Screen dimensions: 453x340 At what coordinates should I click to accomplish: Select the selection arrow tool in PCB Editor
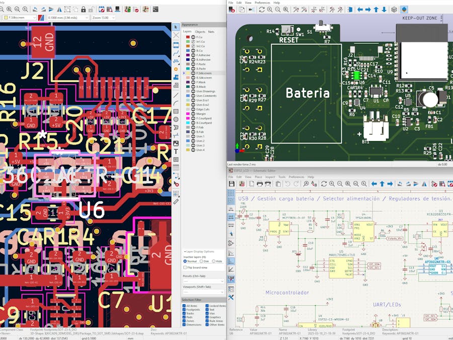click(175, 26)
